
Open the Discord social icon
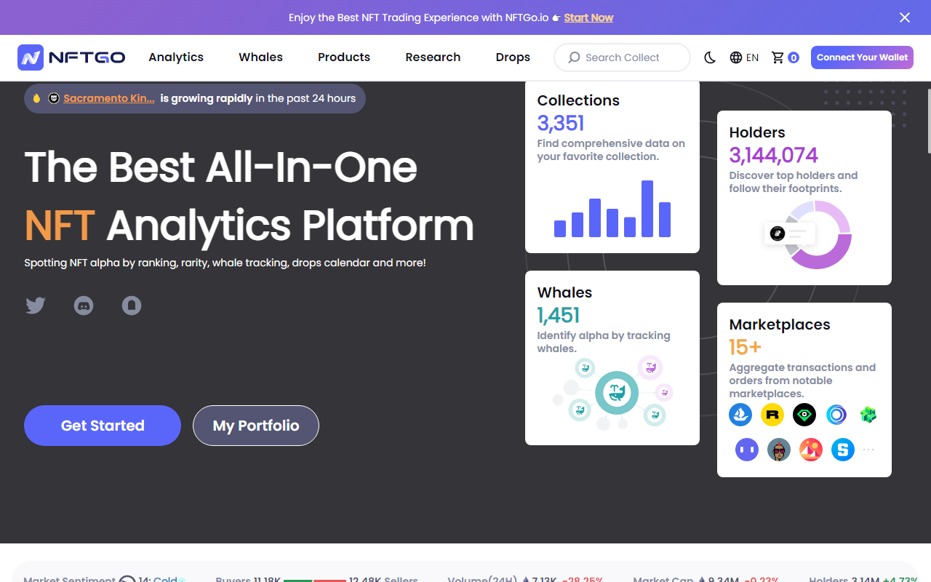(83, 306)
